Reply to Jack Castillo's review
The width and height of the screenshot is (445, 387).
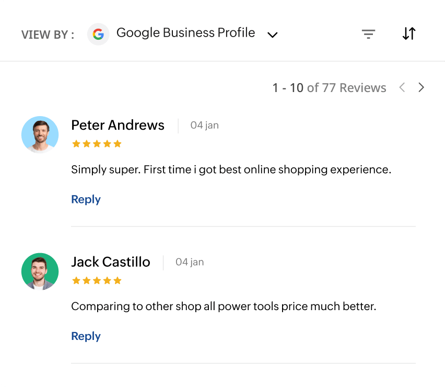click(x=86, y=336)
